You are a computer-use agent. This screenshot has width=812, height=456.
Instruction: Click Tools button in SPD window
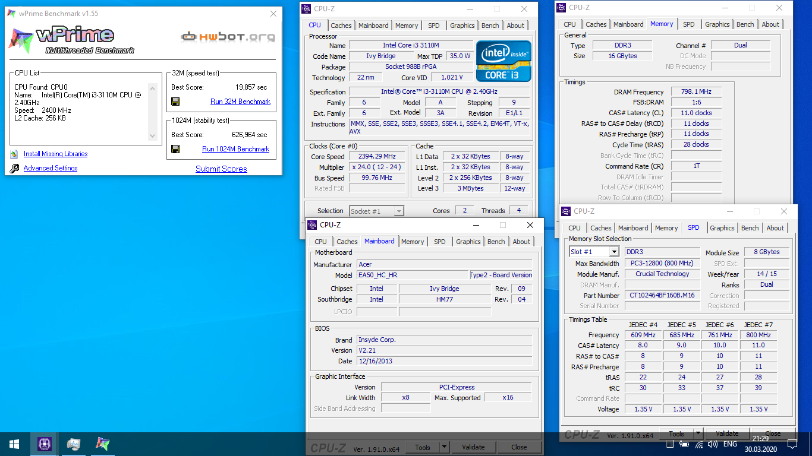click(x=676, y=434)
